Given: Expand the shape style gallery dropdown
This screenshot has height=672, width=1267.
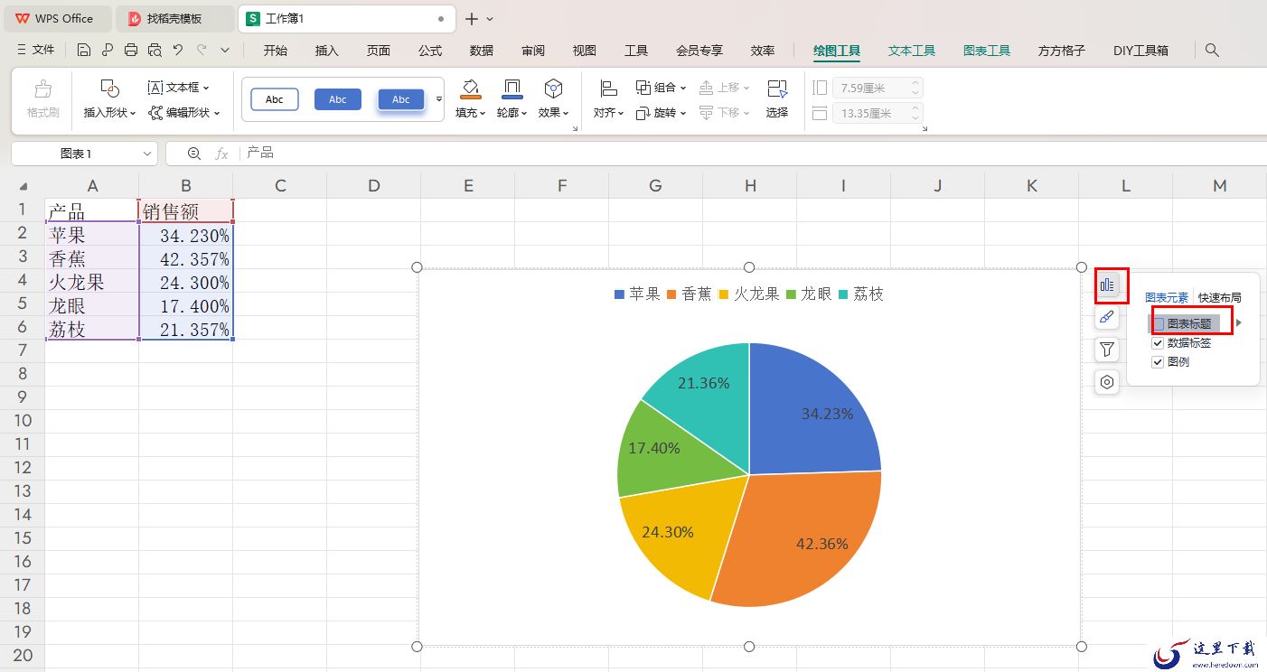Looking at the screenshot, I should (439, 99).
